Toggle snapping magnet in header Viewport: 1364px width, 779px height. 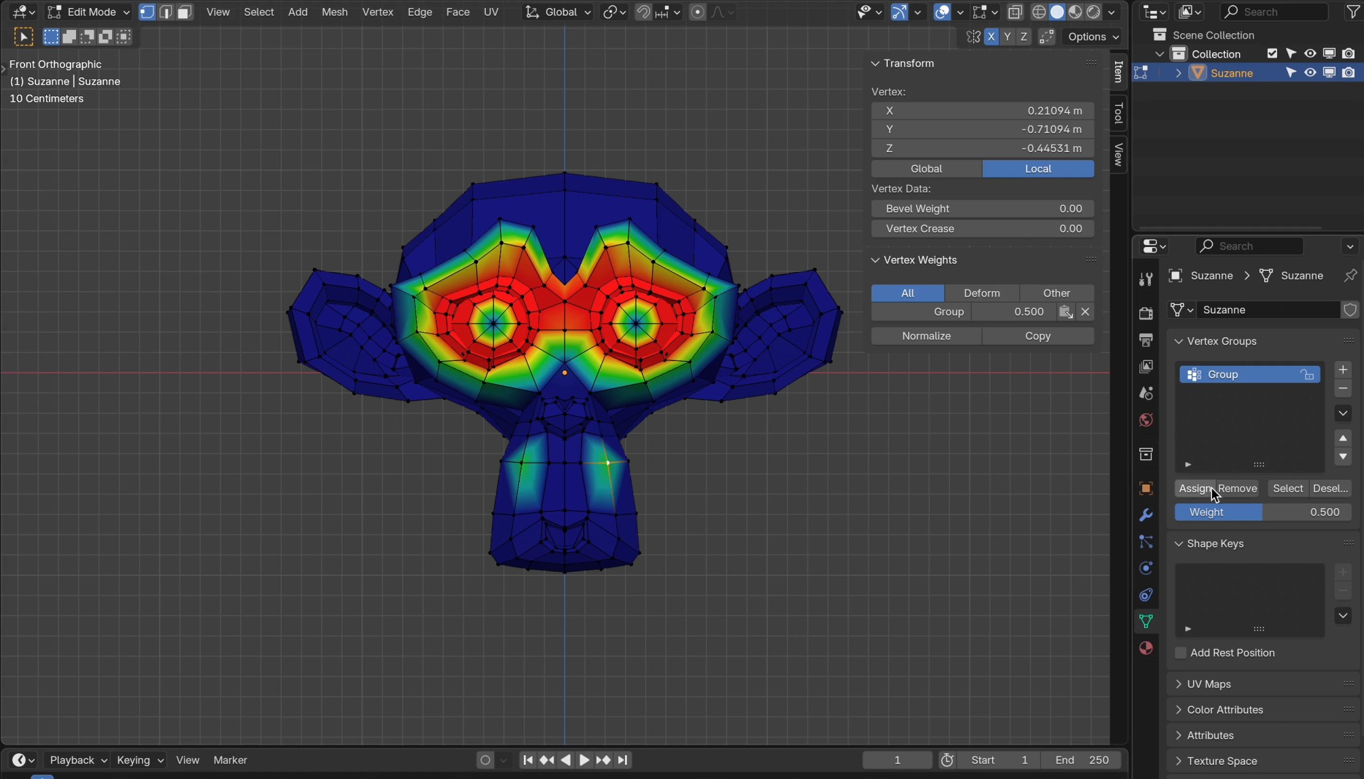tap(643, 12)
